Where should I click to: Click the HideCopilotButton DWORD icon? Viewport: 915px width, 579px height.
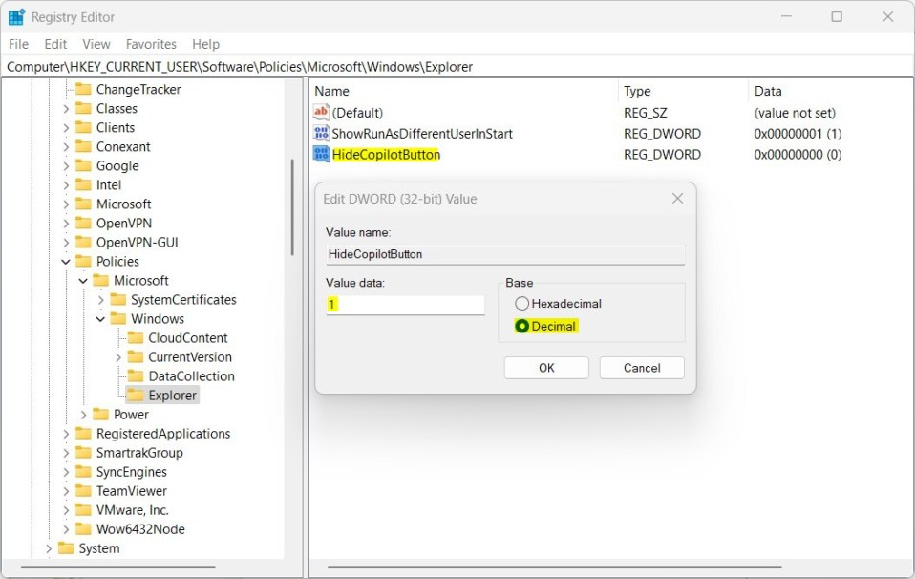(x=321, y=154)
